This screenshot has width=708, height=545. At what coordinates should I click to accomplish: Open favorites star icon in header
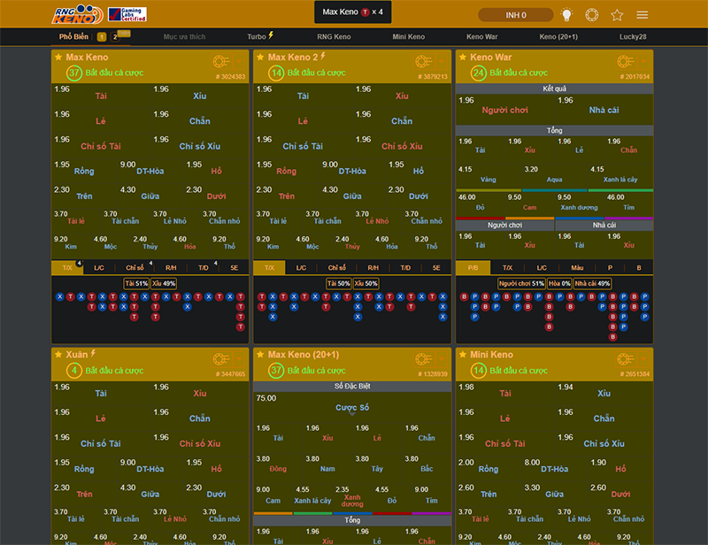617,15
